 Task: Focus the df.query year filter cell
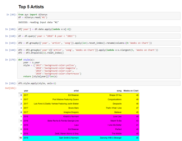(99, 36)
